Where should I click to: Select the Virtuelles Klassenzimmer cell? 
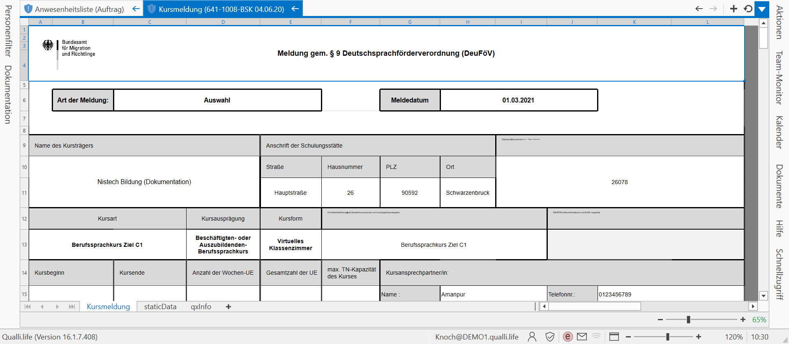tap(291, 245)
